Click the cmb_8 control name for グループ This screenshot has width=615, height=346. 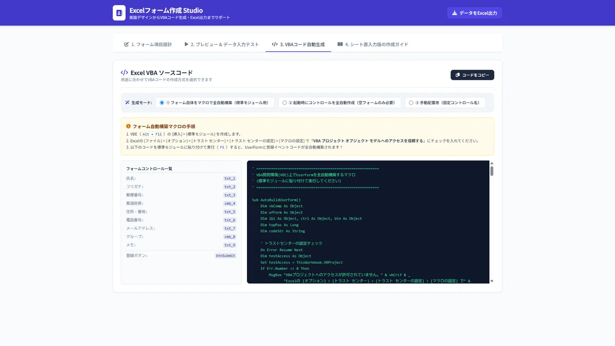click(x=230, y=237)
